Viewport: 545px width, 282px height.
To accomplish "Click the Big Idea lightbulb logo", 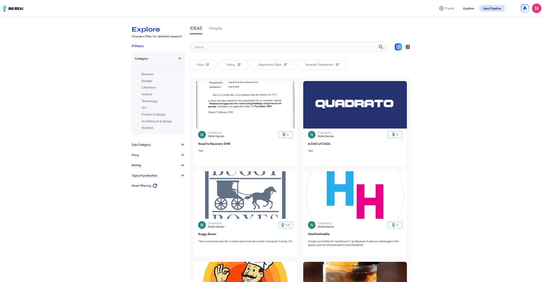I will click(x=4, y=8).
